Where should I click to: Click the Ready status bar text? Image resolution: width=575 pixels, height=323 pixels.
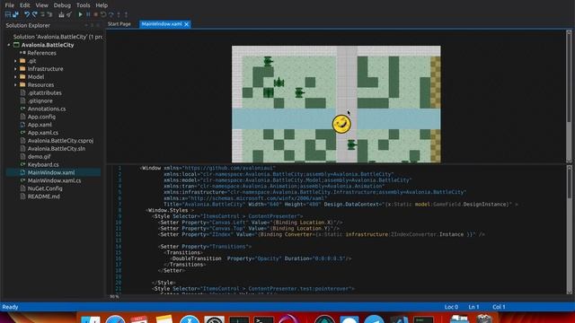[10, 307]
